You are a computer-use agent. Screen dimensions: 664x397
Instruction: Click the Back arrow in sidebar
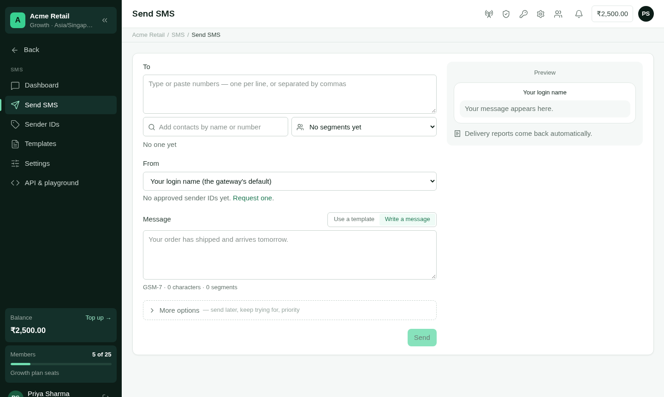pyautogui.click(x=15, y=50)
